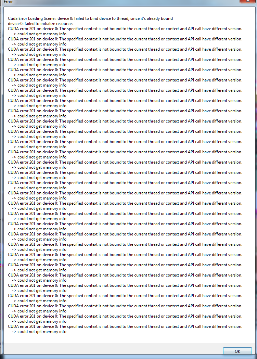257x359 pixels.
Task: Click 'device 0: failed to initialize resources' line
Action: [41, 24]
